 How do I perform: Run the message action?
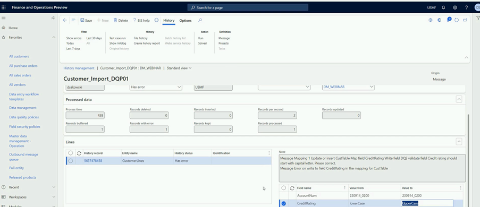(200, 38)
